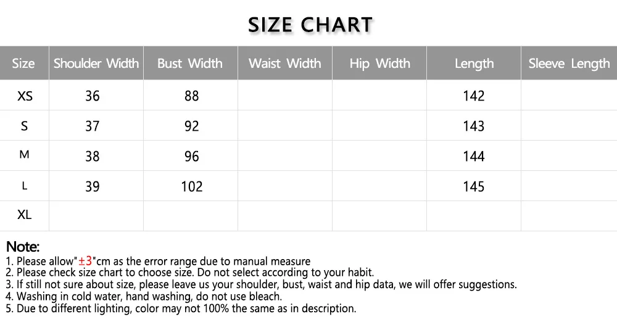Select the red ±3 error range text

coord(85,260)
